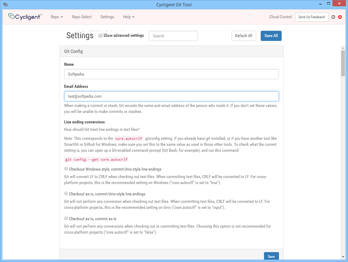Close the Cycligent Git Tool window
The image size is (348, 262).
click(339, 3)
